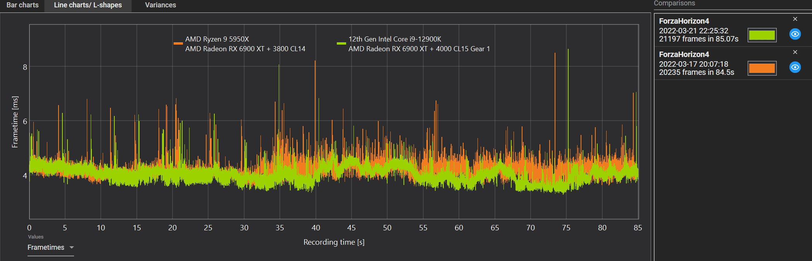Open the Frametimes values dropdown
The height and width of the screenshot is (261, 812).
click(50, 247)
